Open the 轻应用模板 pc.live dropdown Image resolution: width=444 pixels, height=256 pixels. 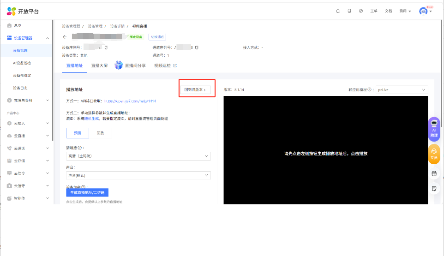point(401,89)
